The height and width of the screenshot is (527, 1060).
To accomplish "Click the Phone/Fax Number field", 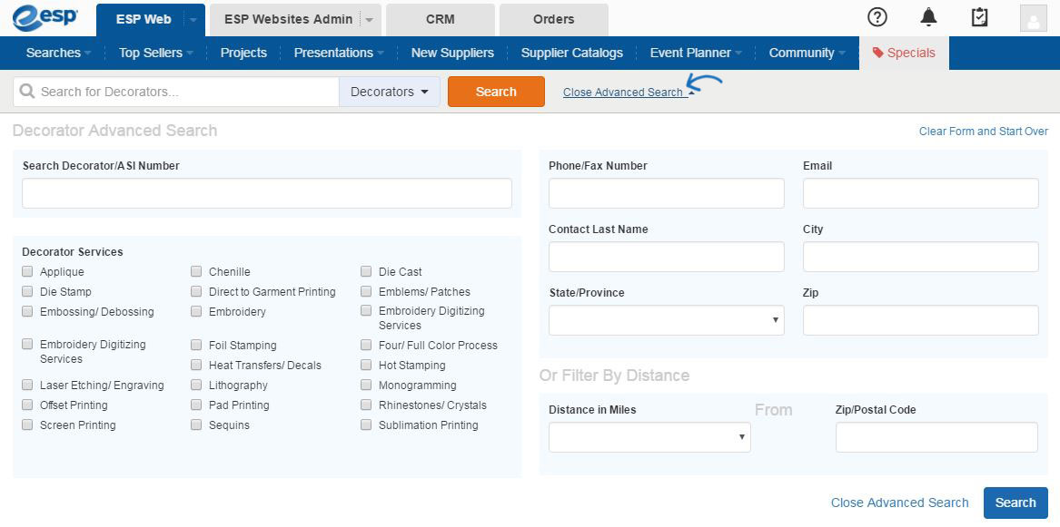I will (x=667, y=193).
